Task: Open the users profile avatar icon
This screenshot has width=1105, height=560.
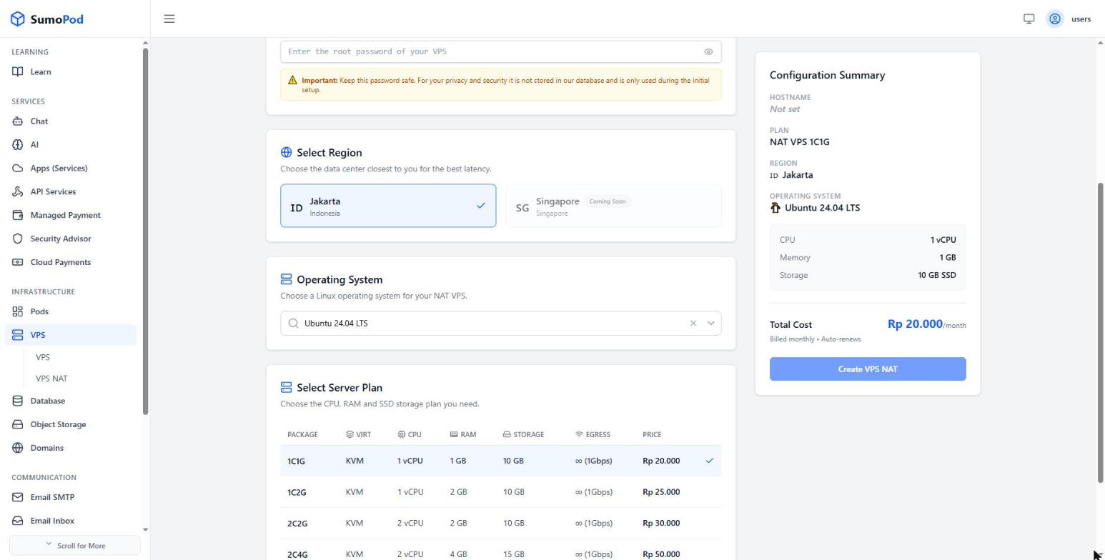Action: pyautogui.click(x=1054, y=19)
